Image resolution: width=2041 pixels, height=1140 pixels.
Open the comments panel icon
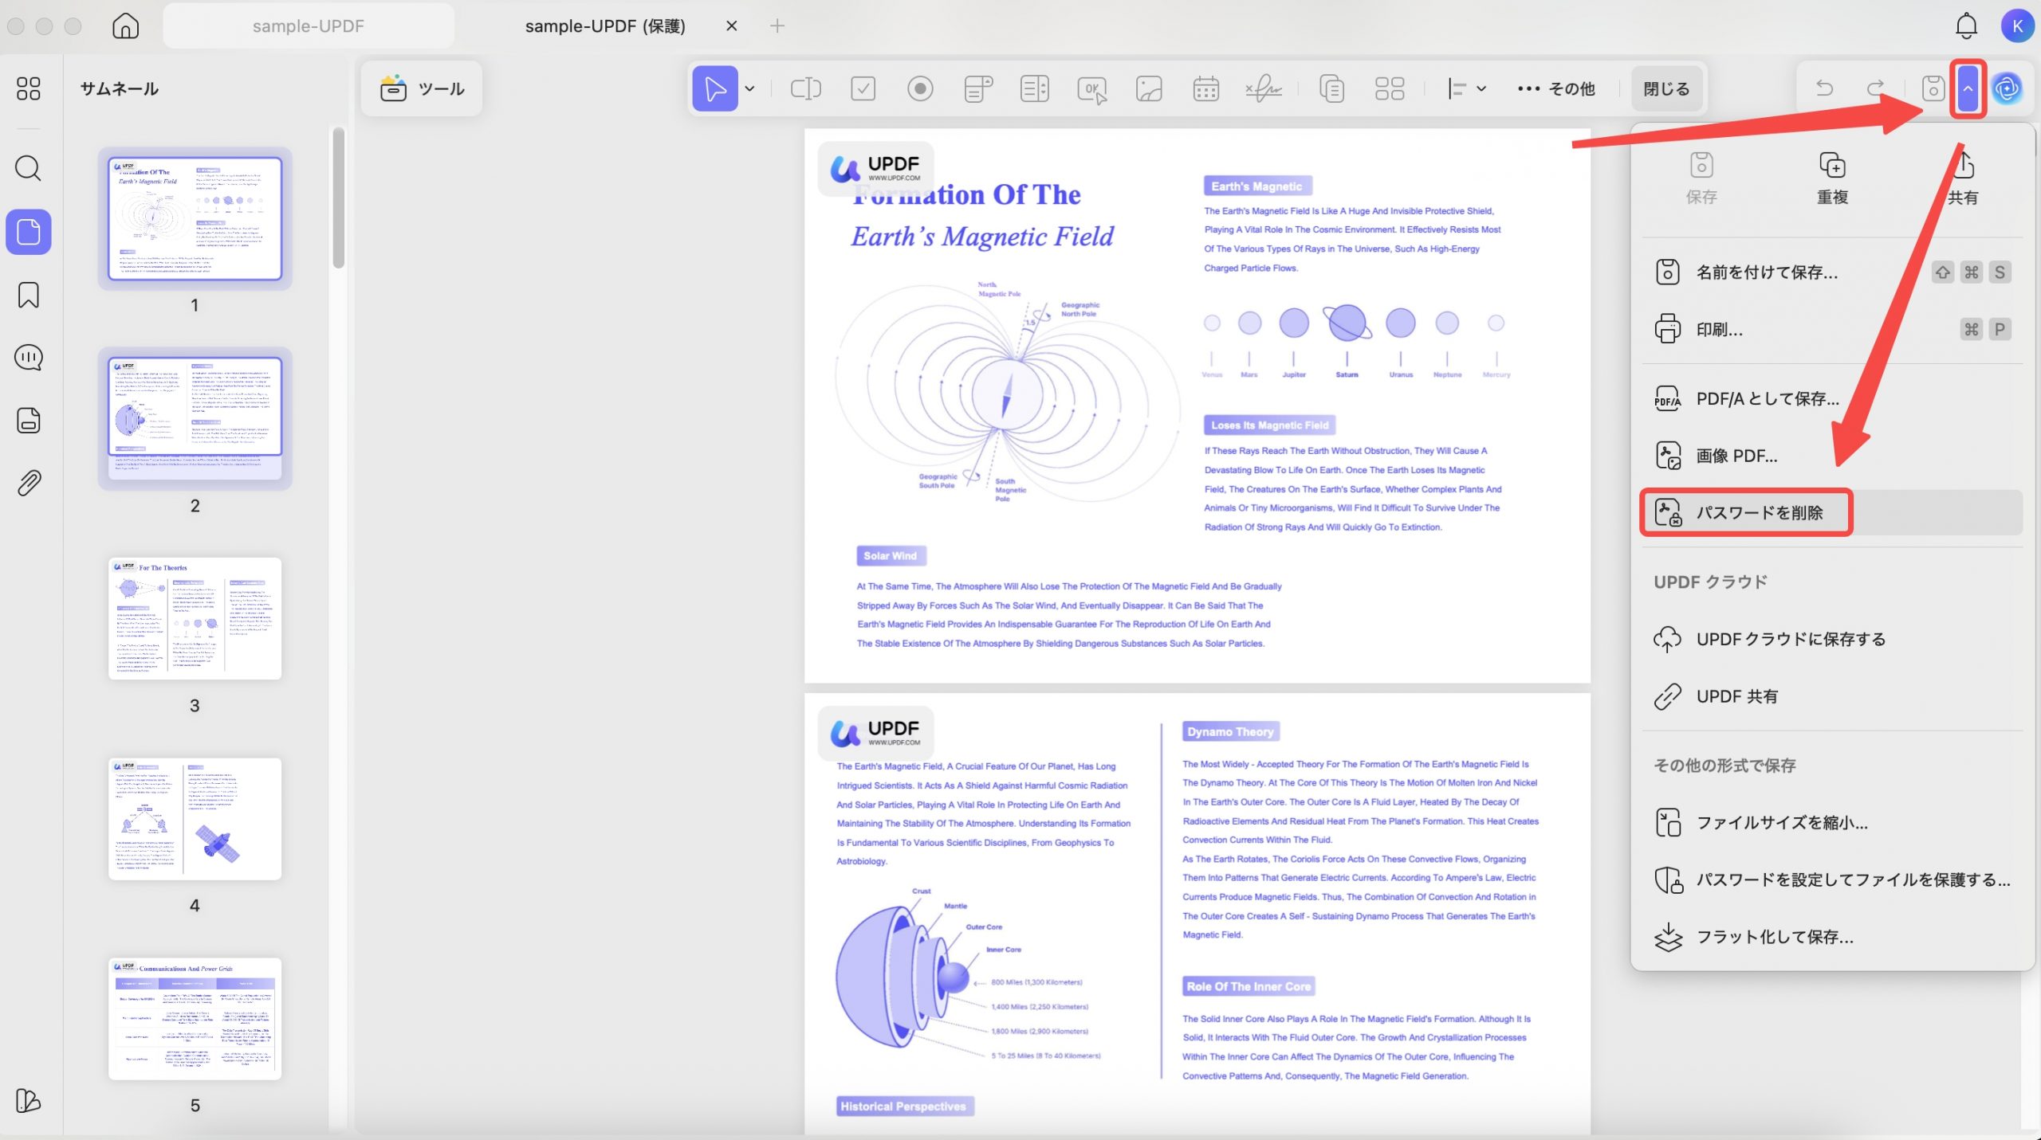(x=29, y=358)
